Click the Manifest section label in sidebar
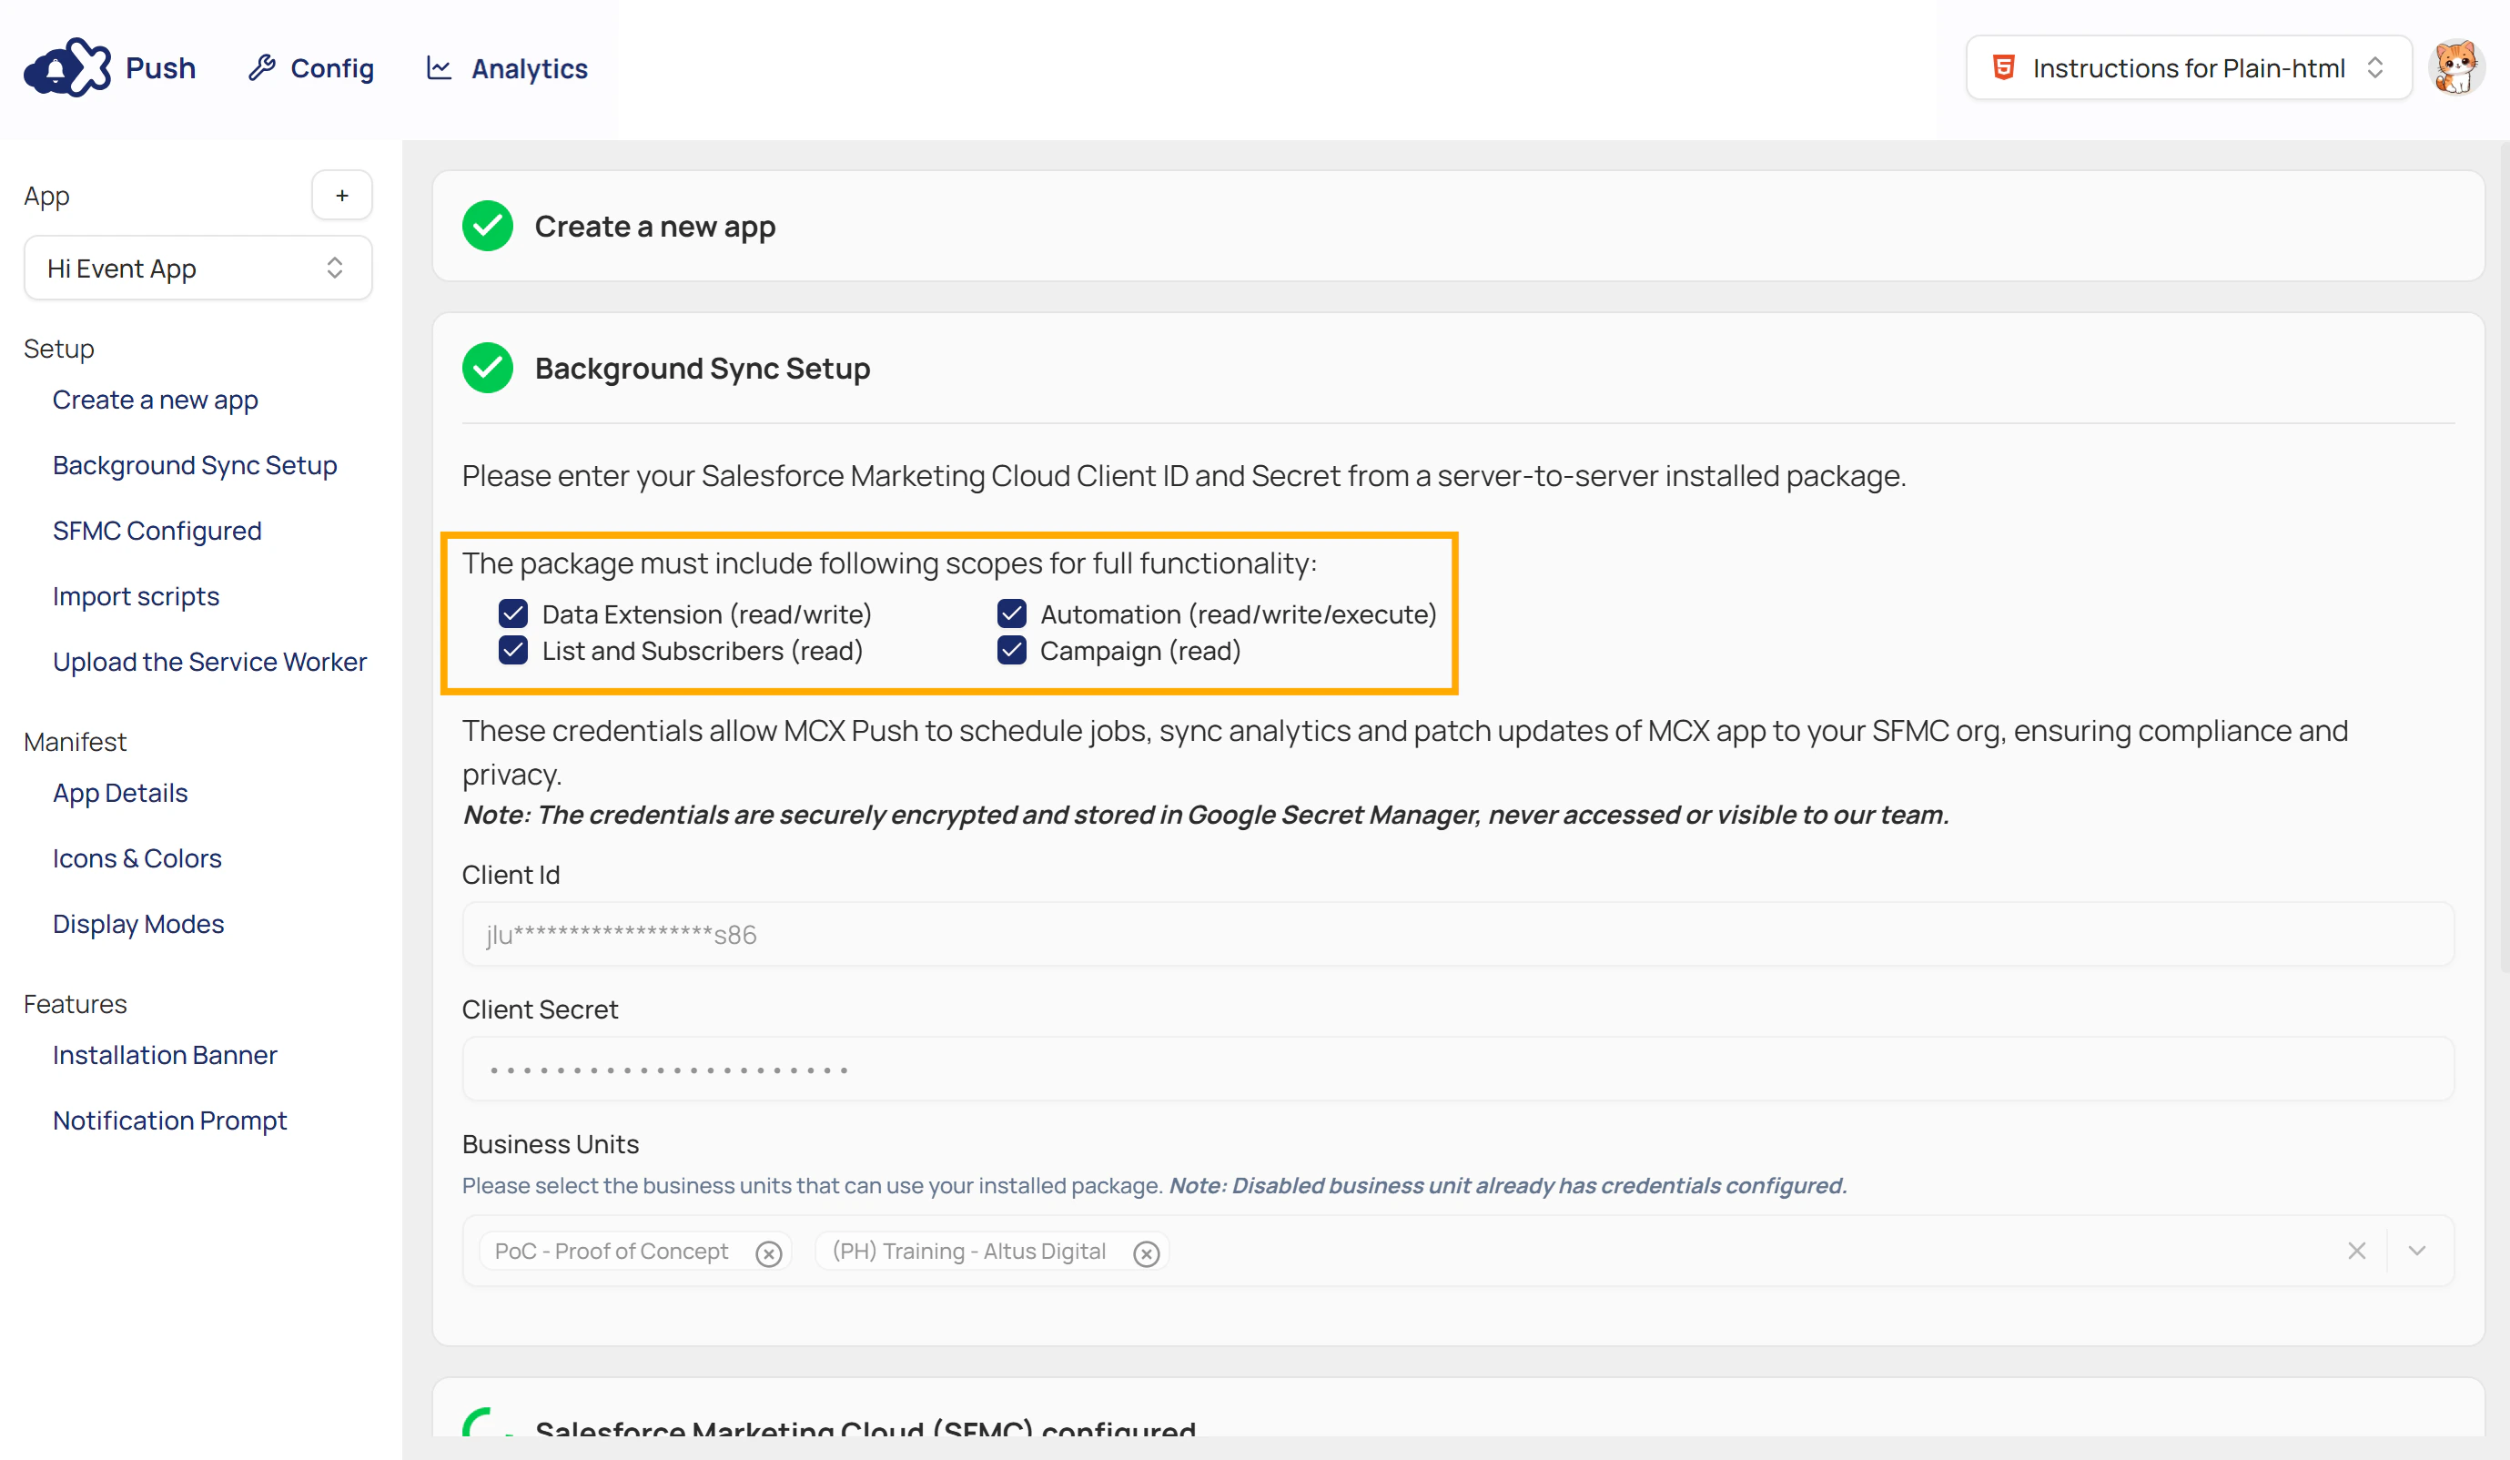2510x1460 pixels. (76, 742)
